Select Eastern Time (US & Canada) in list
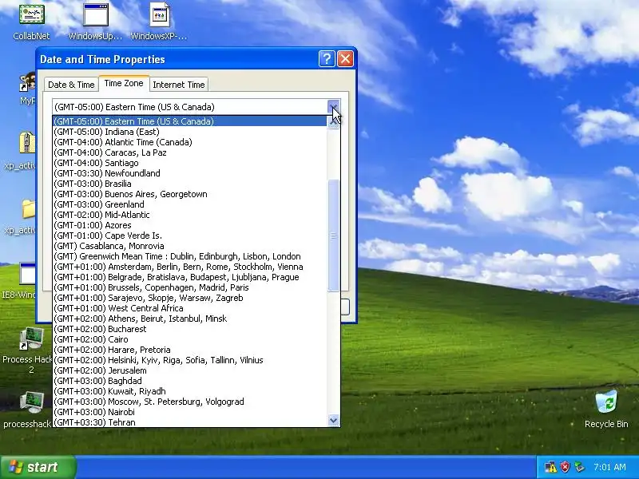This screenshot has height=479, width=639. 190,121
